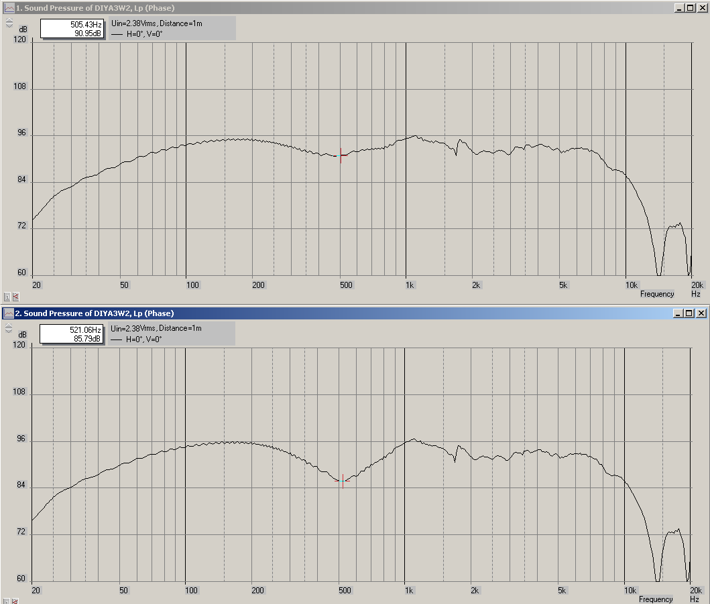Screen dimensions: 710x604
Task: Open window 1 system menu icon
Action: click(x=9, y=7)
